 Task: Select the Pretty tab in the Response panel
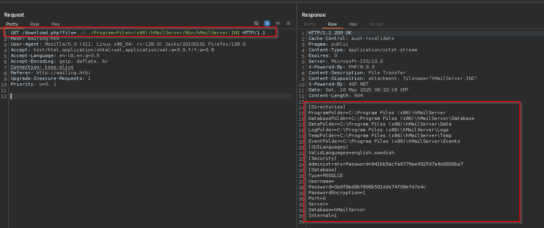point(310,24)
